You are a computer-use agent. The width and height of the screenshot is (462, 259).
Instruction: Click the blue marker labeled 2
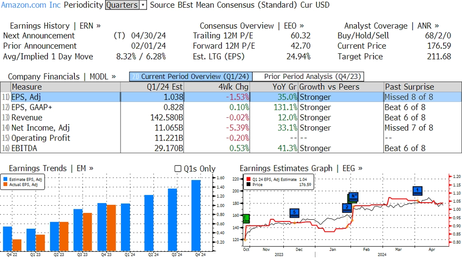[x=346, y=208]
